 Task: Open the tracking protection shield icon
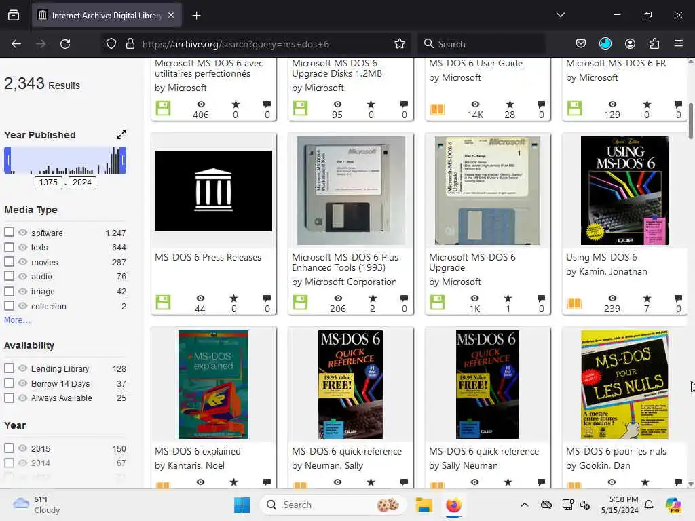[x=111, y=44]
